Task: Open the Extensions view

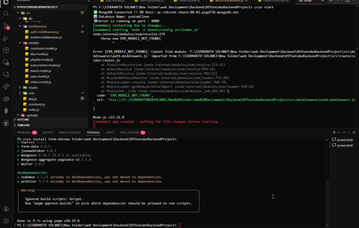Action: (x=6, y=50)
